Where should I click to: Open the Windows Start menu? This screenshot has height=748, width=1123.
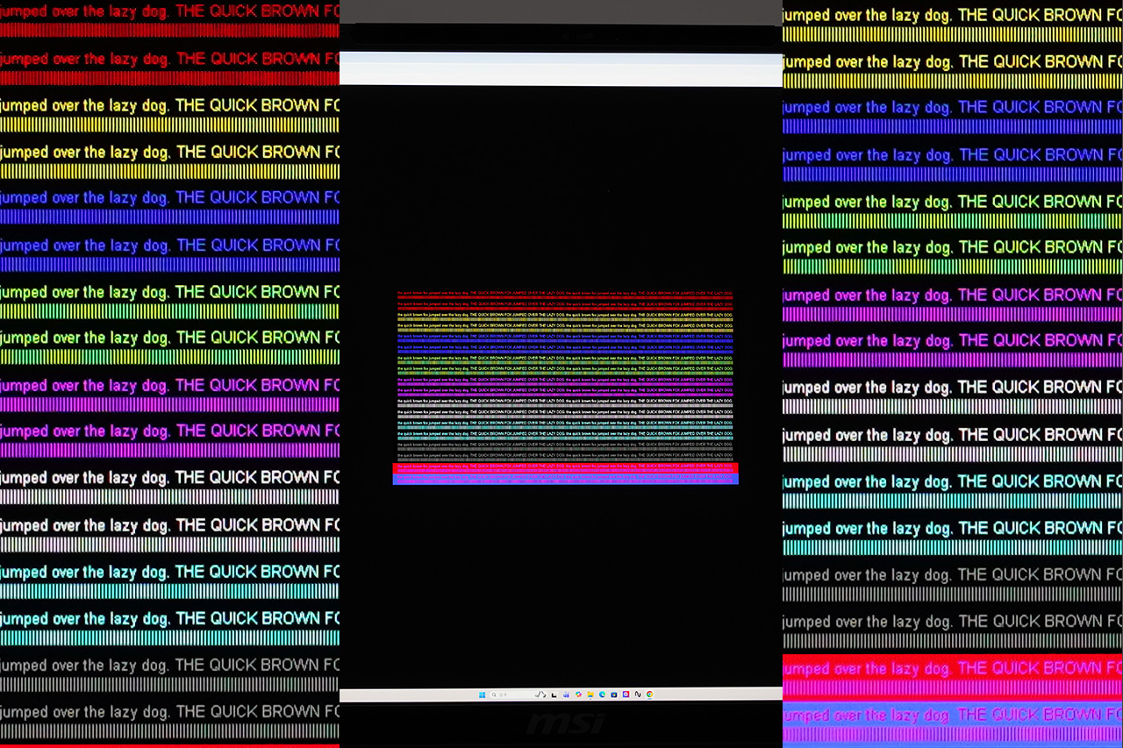[482, 695]
